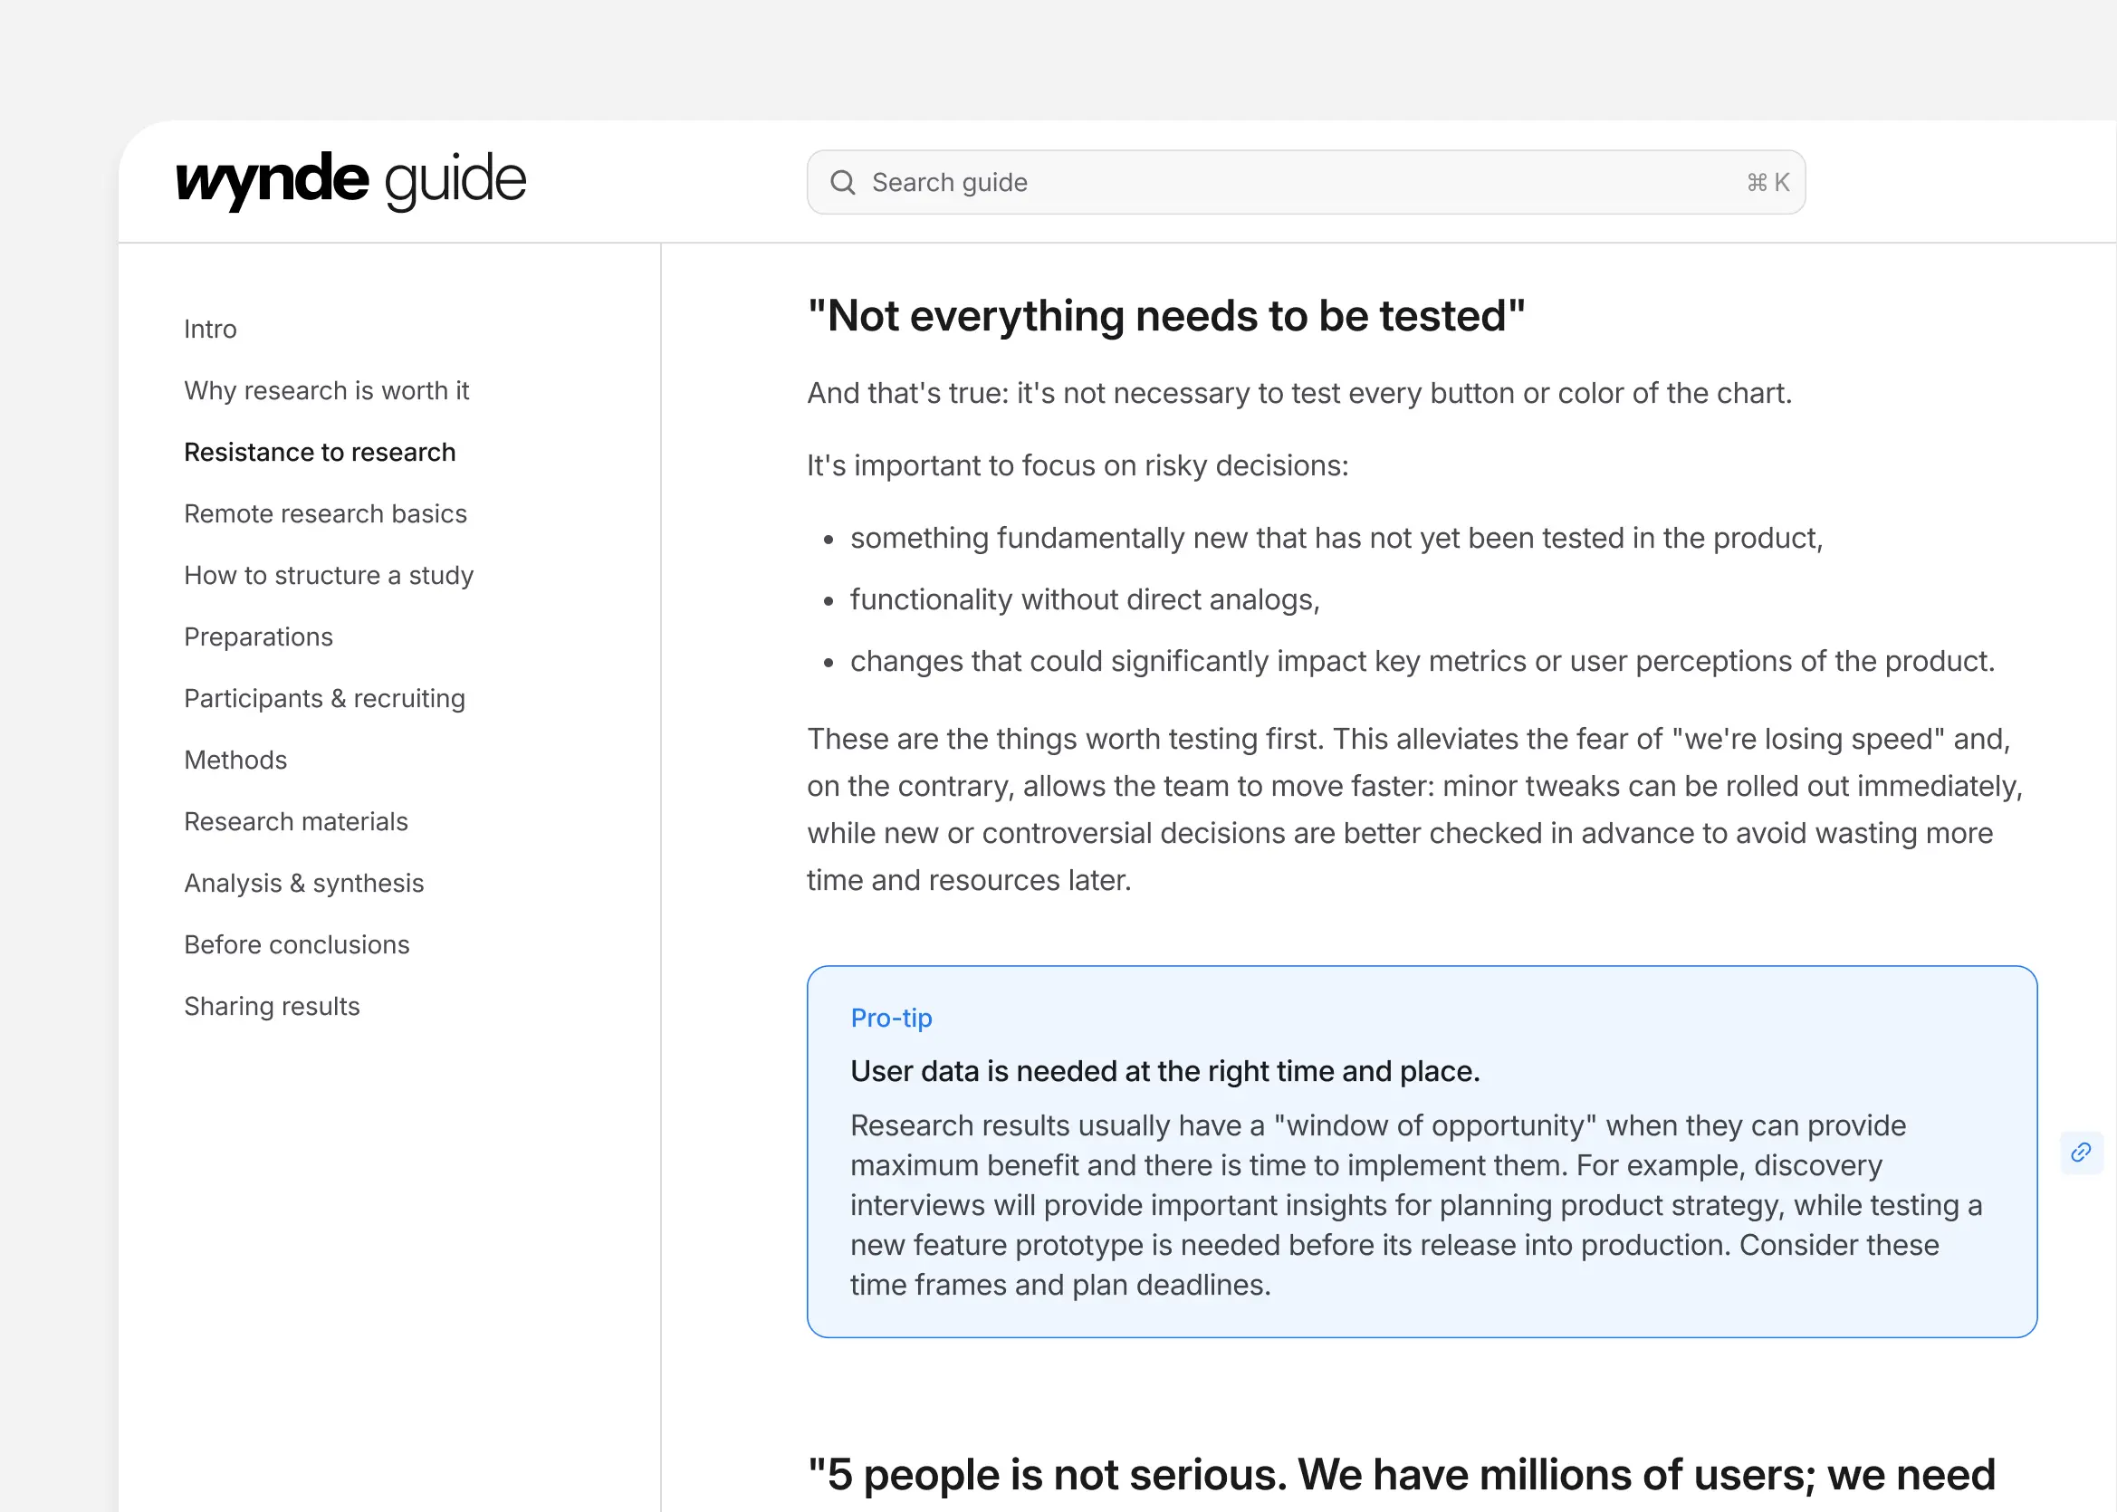Select Resistance to research in sidebar
The width and height of the screenshot is (2117, 1512).
pos(321,452)
